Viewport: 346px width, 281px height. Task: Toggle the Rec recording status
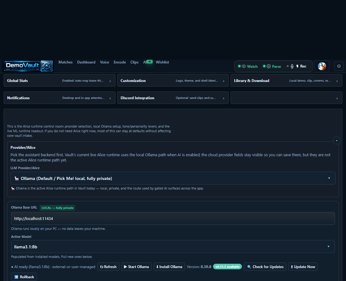(x=301, y=66)
